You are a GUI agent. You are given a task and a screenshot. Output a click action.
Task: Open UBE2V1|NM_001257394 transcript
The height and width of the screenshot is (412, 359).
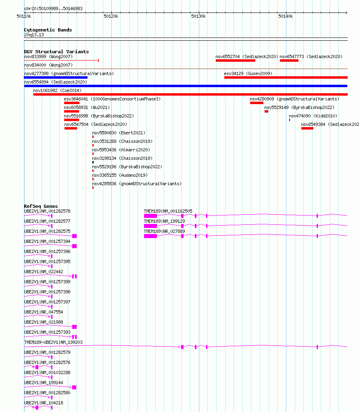pyautogui.click(x=47, y=241)
